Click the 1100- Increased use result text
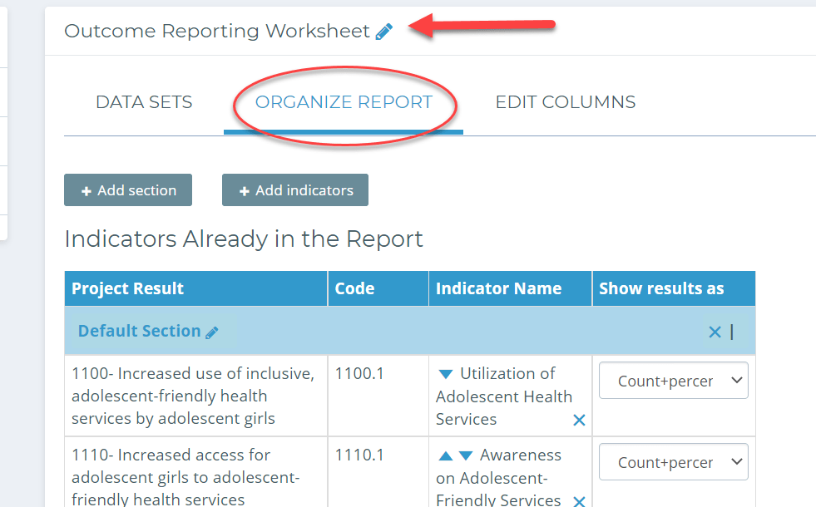This screenshot has height=507, width=816. tap(193, 396)
